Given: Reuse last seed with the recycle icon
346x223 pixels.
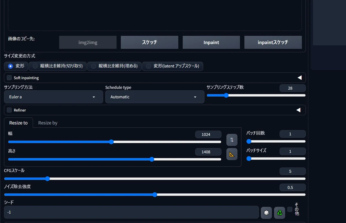Looking at the screenshot, I should tap(279, 213).
